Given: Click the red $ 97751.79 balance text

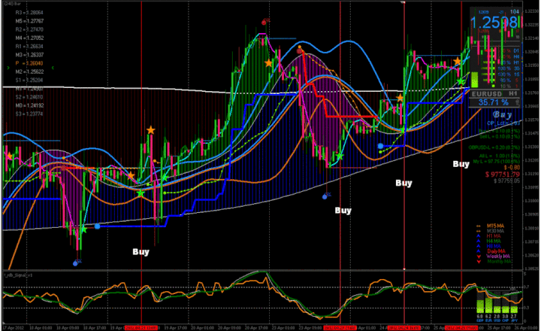Looking at the screenshot, I should click(503, 175).
